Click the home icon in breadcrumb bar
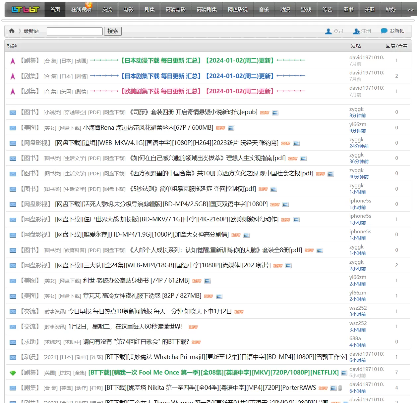 pyautogui.click(x=12, y=31)
